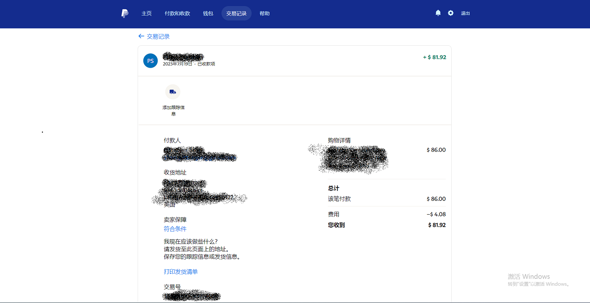Return via the 交易记录 breadcrumb text
The width and height of the screenshot is (590, 303).
click(x=158, y=37)
